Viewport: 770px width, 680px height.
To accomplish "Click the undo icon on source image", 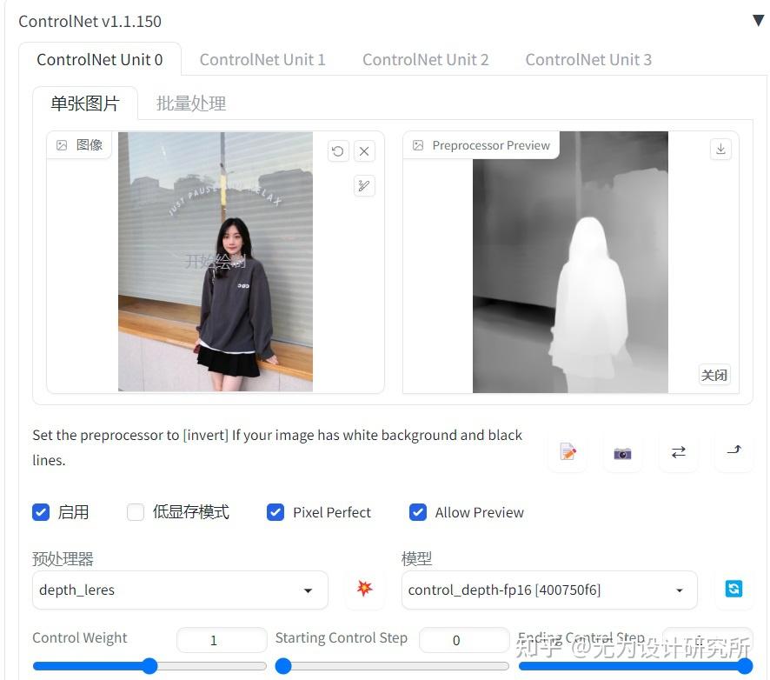I will [338, 150].
